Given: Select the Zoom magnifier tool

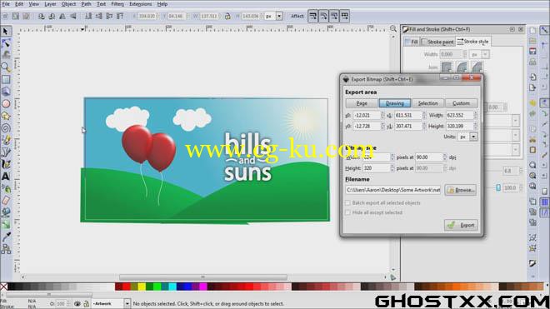Looking at the screenshot, I should [x=6, y=67].
